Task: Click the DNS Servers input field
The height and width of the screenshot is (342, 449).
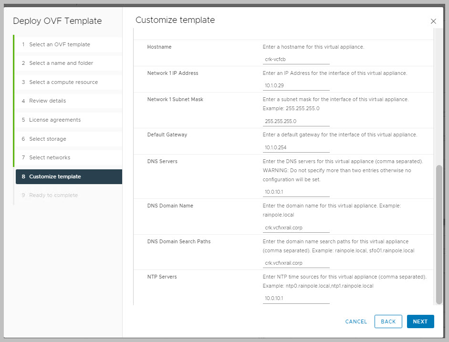Action: tap(296, 192)
